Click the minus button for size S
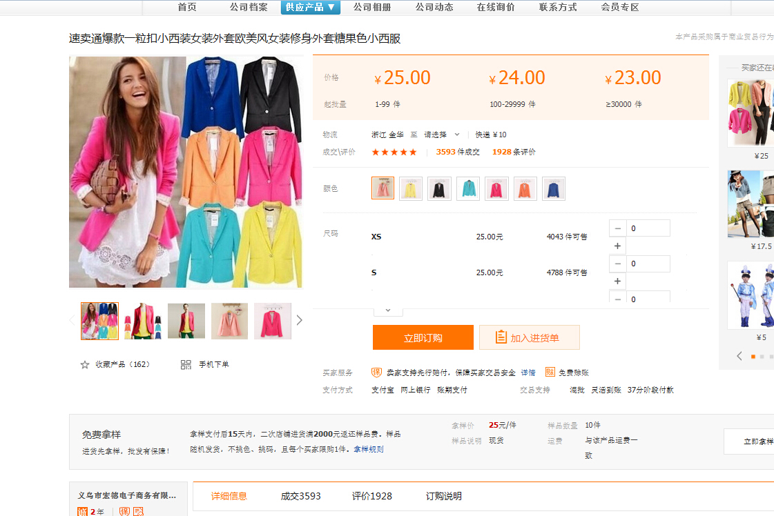Viewport: 774px width, 516px height. [x=617, y=264]
